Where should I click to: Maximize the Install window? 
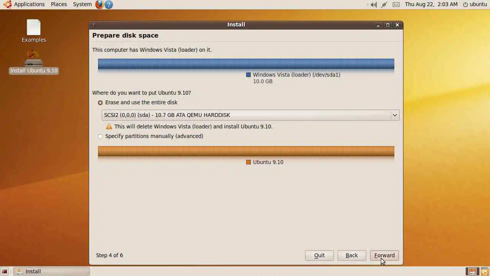(x=388, y=25)
